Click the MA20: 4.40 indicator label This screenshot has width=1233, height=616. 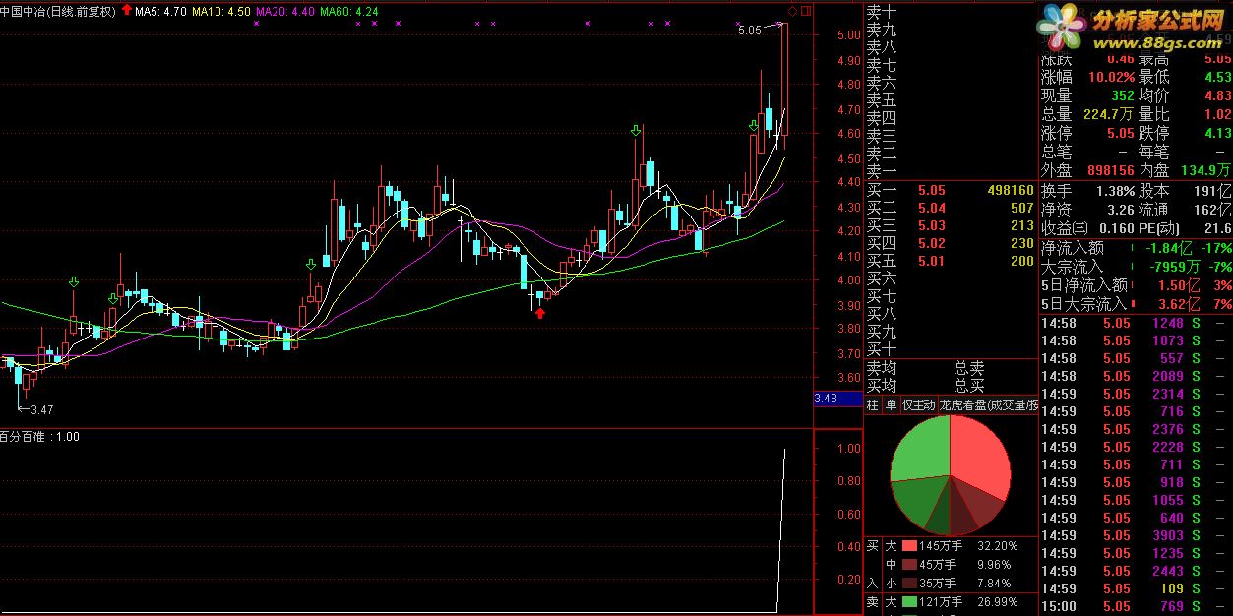tap(284, 12)
